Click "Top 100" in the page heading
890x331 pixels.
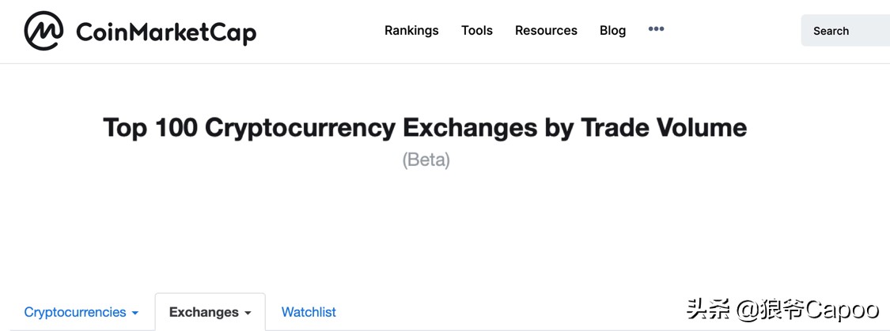click(150, 128)
